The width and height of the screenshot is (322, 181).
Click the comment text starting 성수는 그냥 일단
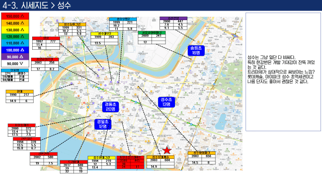click(x=281, y=69)
